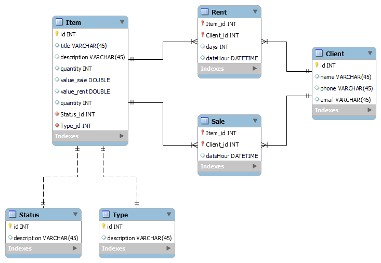This screenshot has height=263, width=381.
Task: Click foreign key diamond of Type_id
Action: [57, 125]
